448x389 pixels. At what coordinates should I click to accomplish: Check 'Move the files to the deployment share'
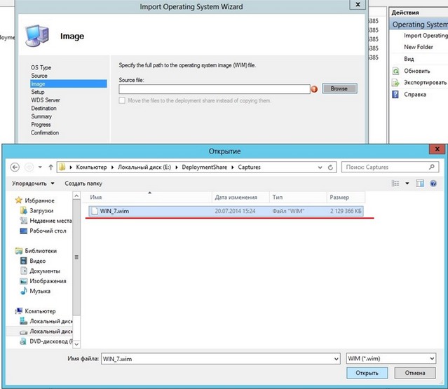[123, 101]
